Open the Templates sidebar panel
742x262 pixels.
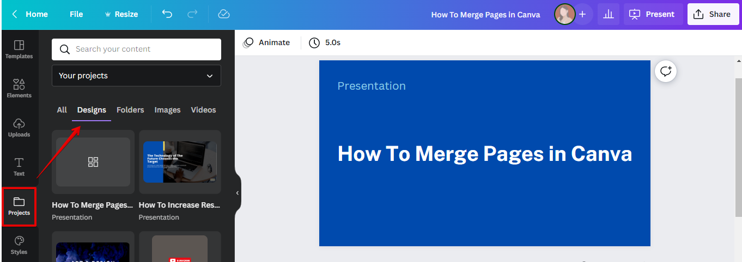[19, 49]
